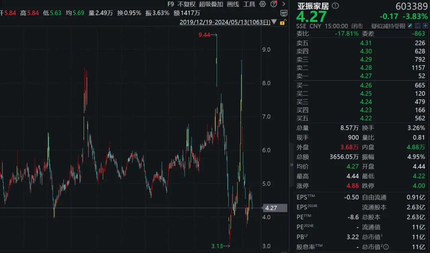Click 内盘 value 4.88万

(416, 147)
